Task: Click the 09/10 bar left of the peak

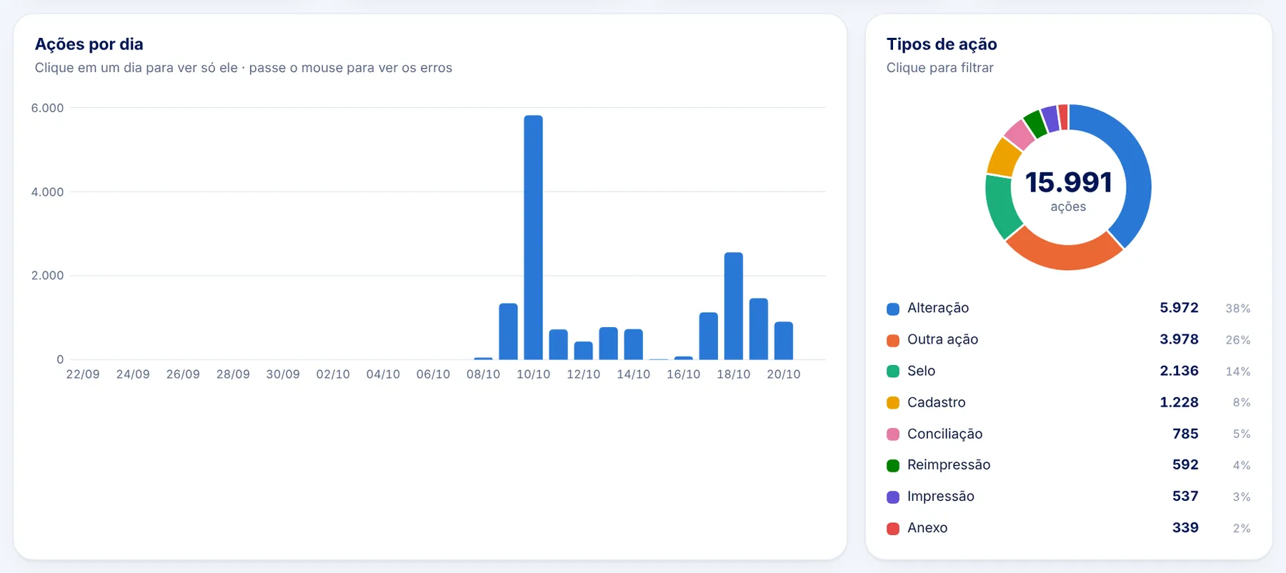Action: [x=508, y=332]
